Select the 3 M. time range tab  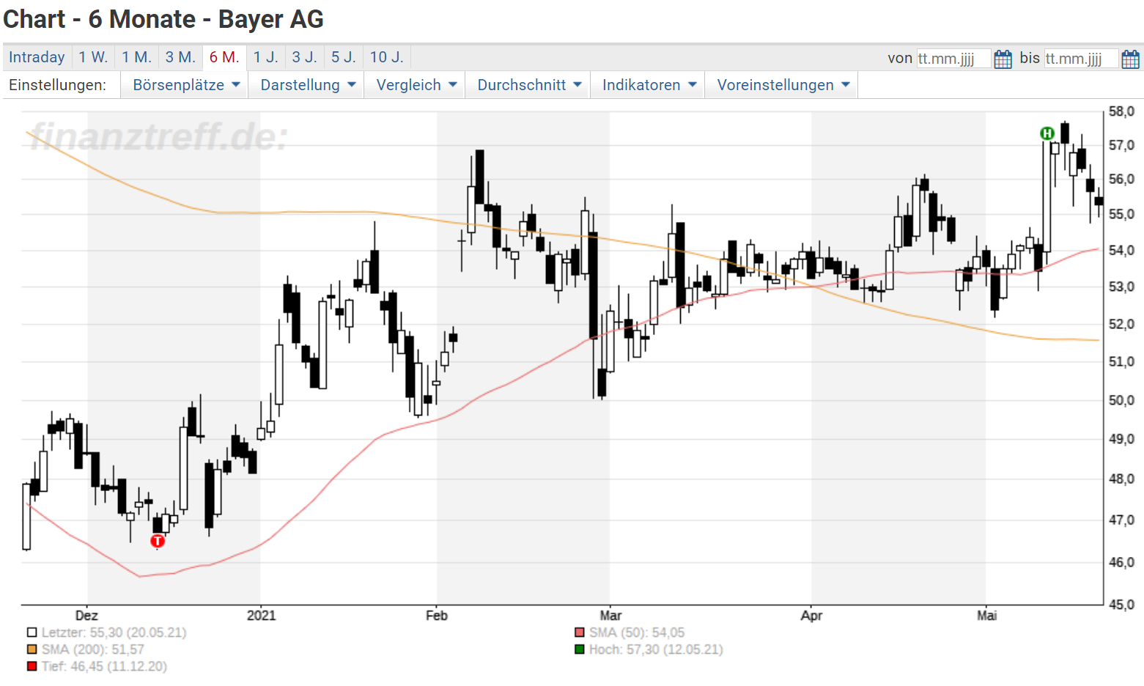click(180, 57)
